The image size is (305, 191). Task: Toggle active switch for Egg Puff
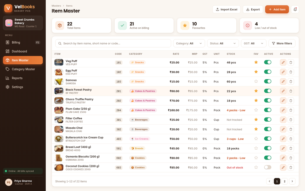coord(268,72)
